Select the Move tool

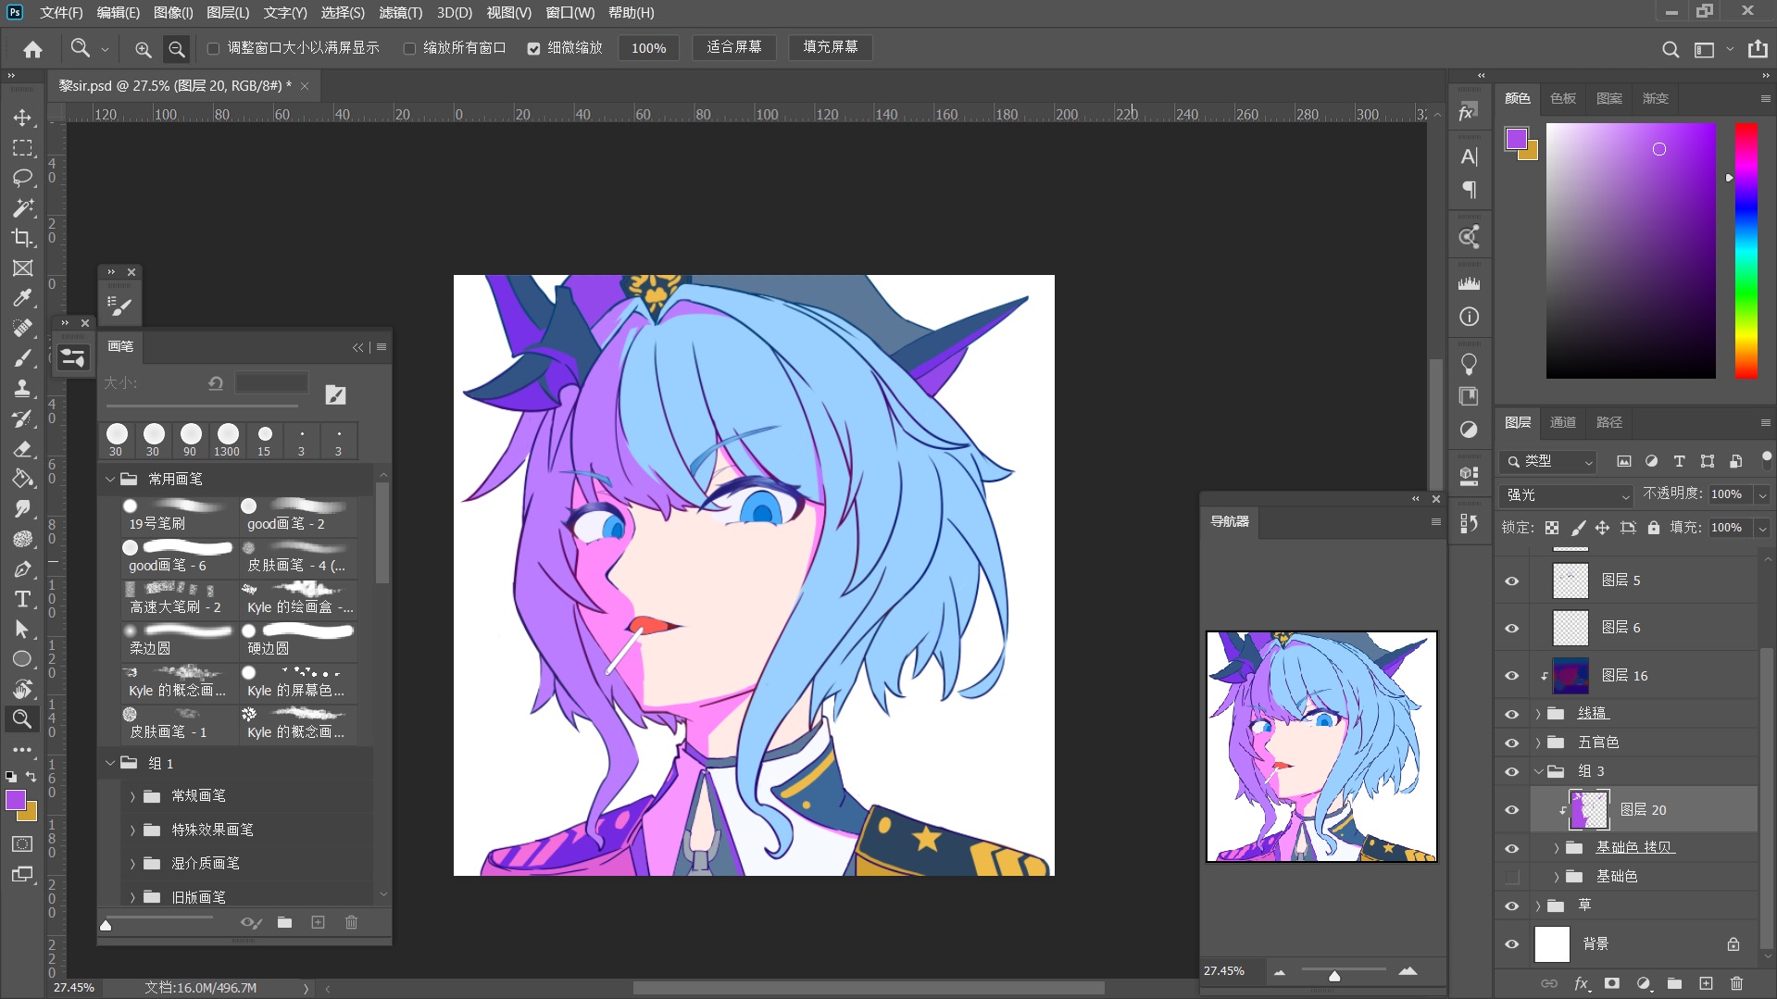(22, 118)
